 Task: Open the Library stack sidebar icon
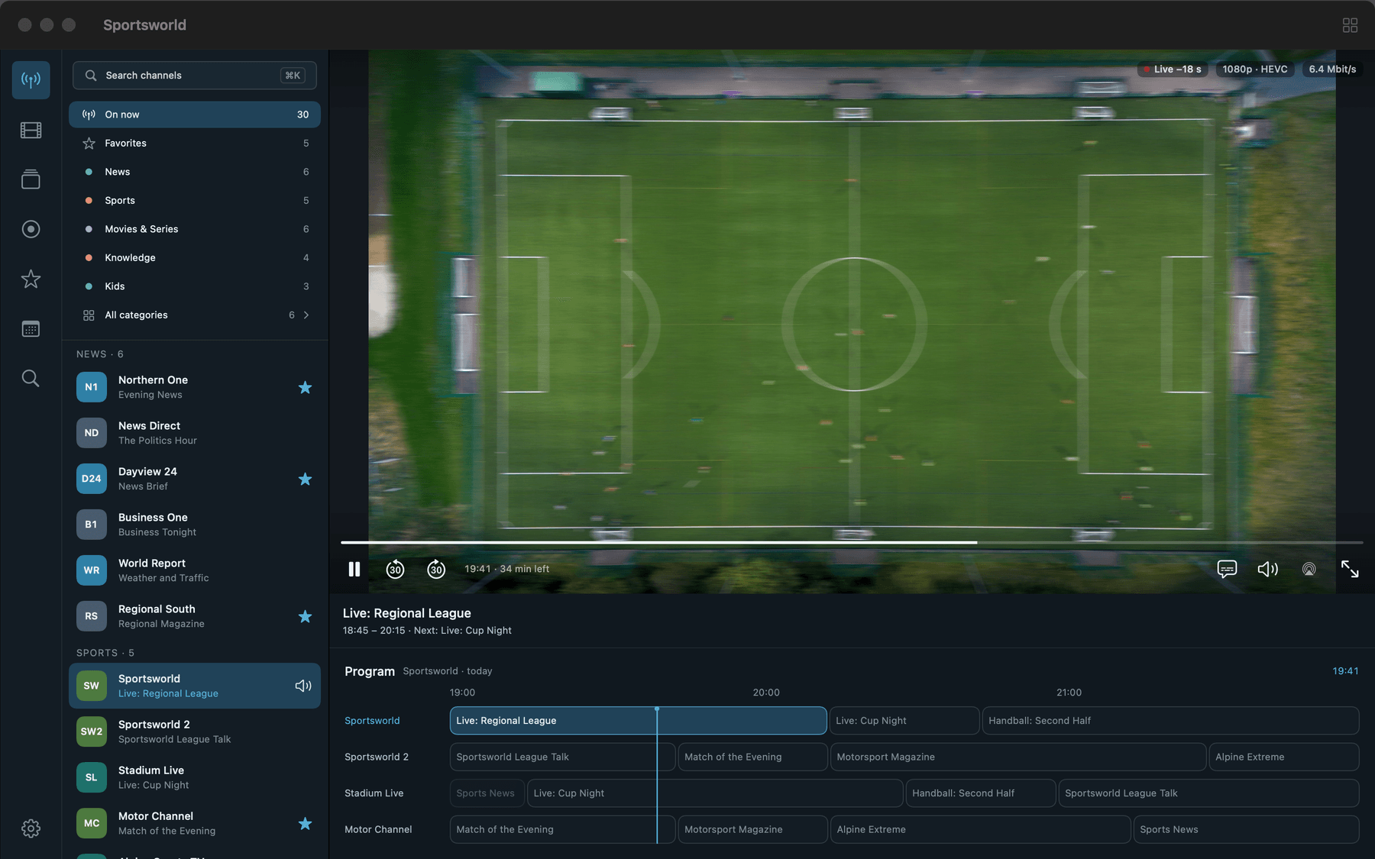(x=31, y=179)
